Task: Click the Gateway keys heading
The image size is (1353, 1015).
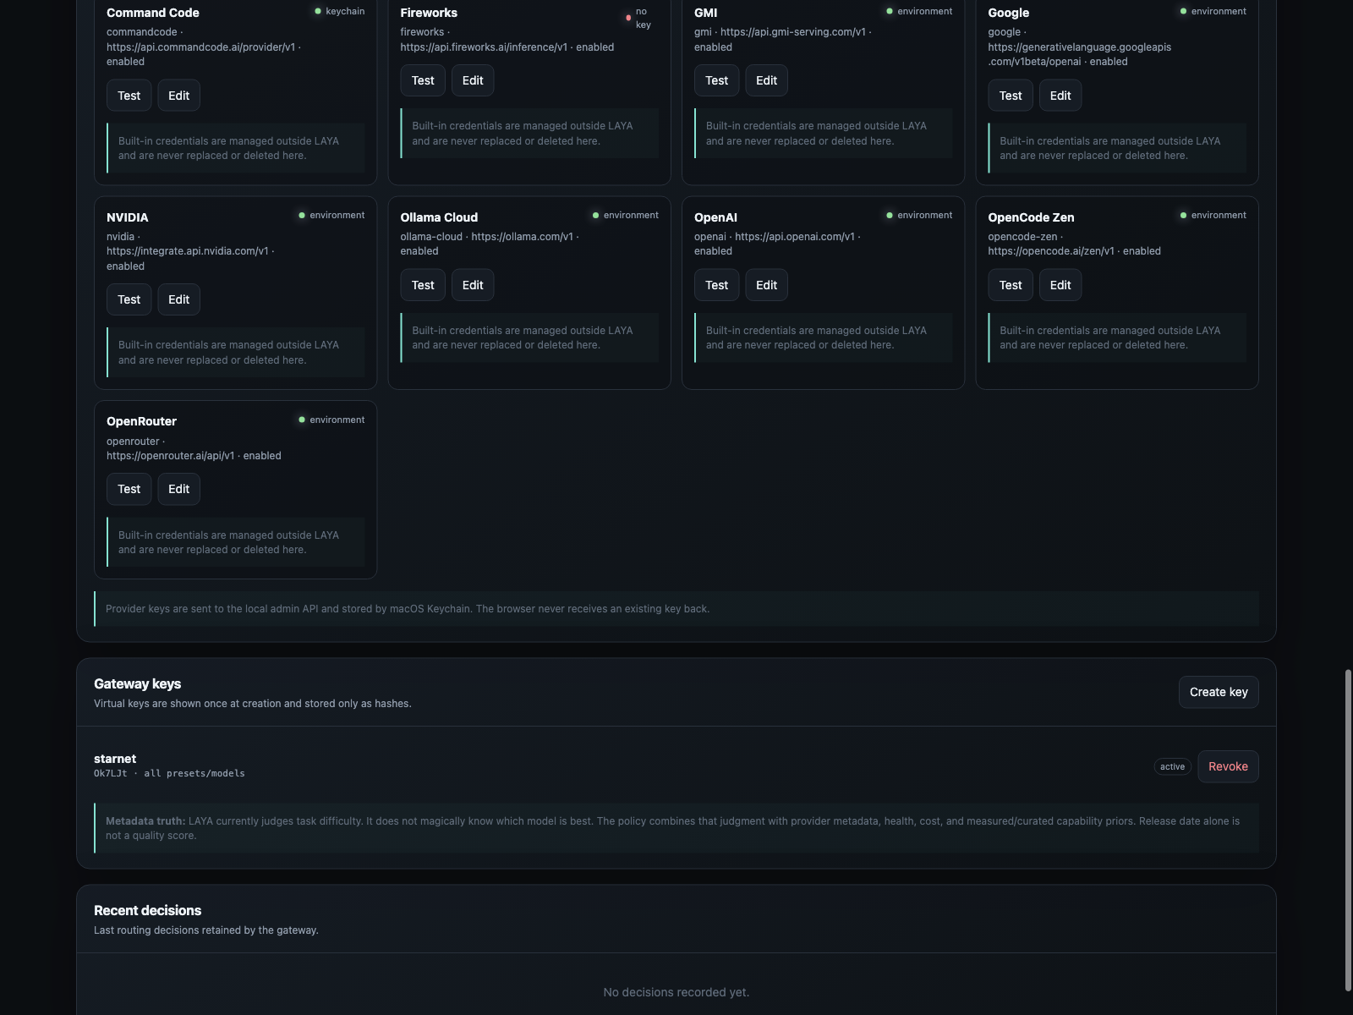Action: click(x=137, y=683)
